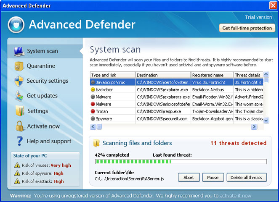Click the Get updates icon
Screen dimensions: 279x202
click(19, 96)
